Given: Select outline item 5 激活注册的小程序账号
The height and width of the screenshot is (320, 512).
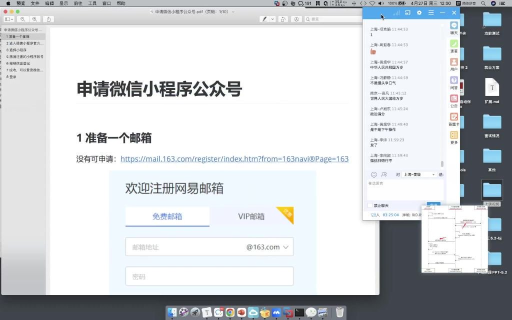Looking at the screenshot, I should tap(23, 56).
